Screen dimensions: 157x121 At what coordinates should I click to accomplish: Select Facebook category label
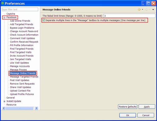12,17
